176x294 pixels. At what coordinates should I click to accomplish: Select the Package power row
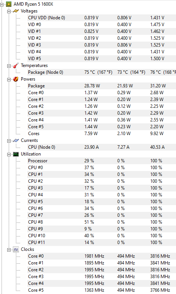point(101,86)
